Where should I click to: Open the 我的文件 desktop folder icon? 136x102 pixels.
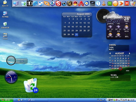click(5, 4)
